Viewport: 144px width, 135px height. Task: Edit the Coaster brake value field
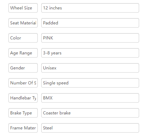click(x=90, y=113)
